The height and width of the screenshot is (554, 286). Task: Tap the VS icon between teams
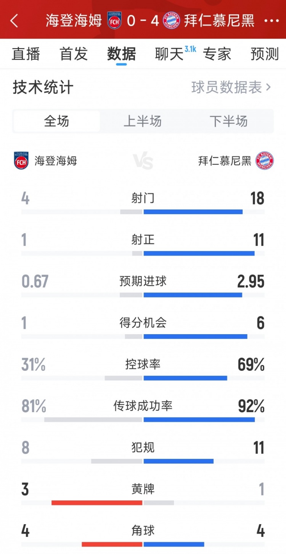(x=143, y=161)
